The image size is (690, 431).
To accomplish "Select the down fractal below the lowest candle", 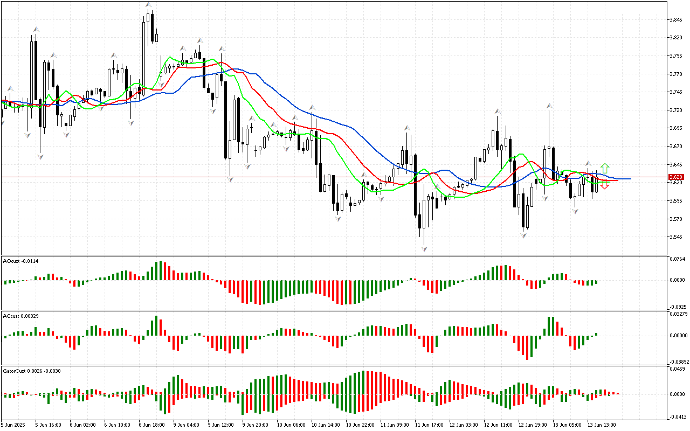I will coord(424,249).
